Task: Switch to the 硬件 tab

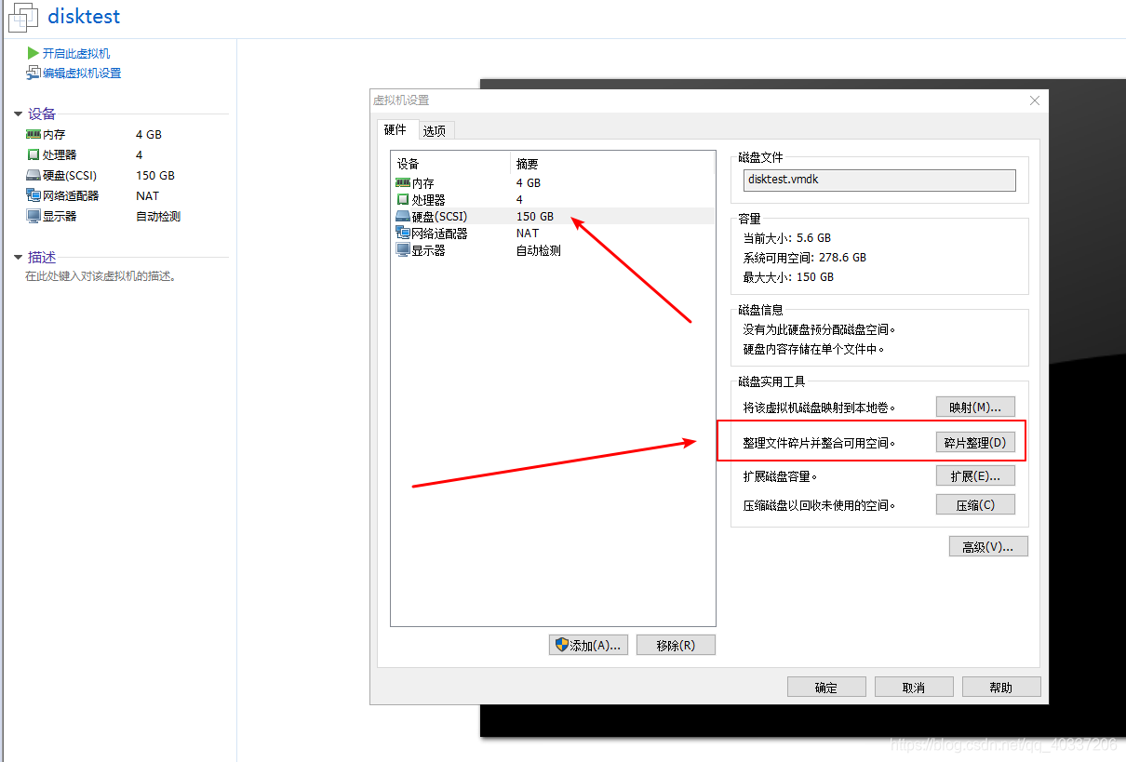Action: click(395, 130)
